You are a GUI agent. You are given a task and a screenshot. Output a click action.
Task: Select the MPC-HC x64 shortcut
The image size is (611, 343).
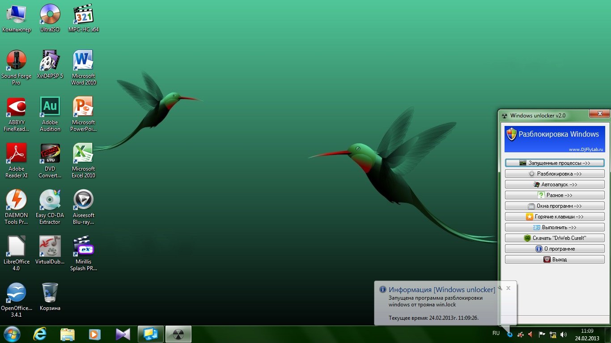click(x=83, y=18)
